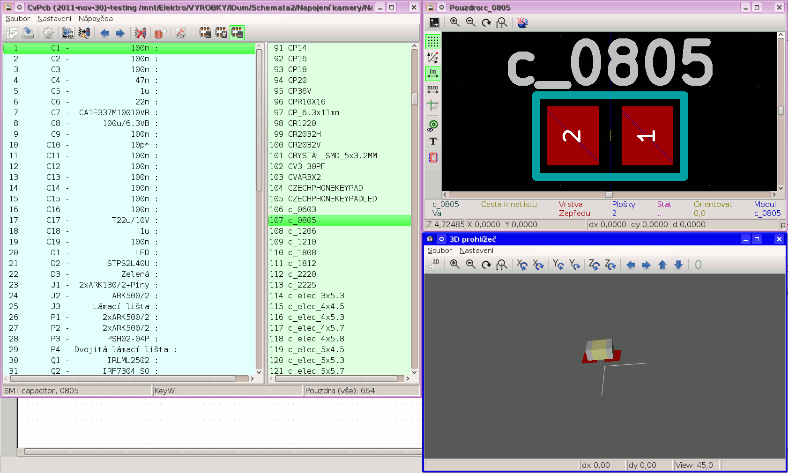Image resolution: width=788 pixels, height=473 pixels.
Task: Move 3D view down arrow
Action: pos(678,265)
